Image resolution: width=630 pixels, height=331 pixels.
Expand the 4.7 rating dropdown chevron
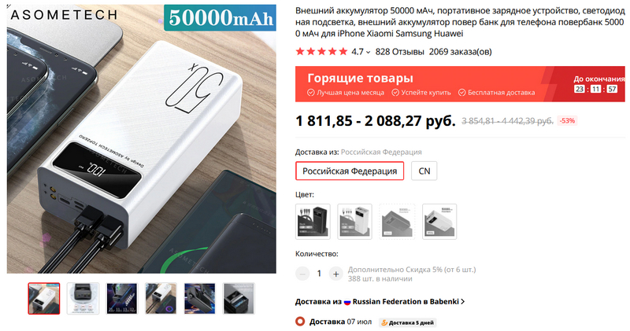368,52
